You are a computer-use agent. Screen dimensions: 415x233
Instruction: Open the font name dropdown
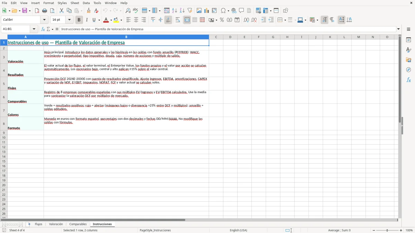(x=44, y=20)
